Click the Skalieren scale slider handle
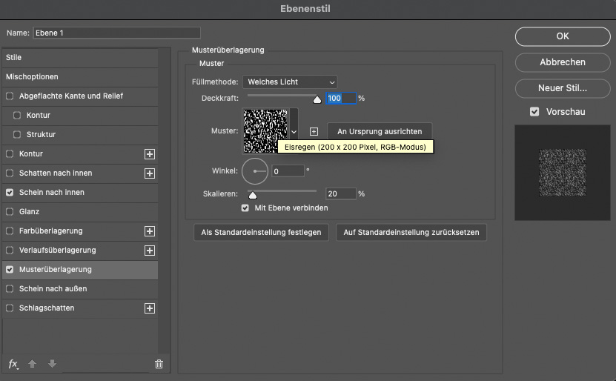The width and height of the screenshot is (616, 381). tap(253, 195)
